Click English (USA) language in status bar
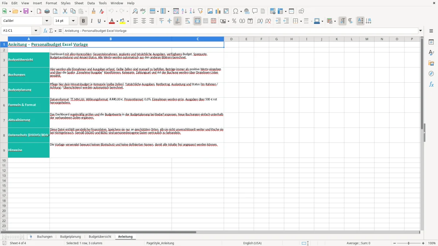438x246 pixels. pyautogui.click(x=252, y=243)
